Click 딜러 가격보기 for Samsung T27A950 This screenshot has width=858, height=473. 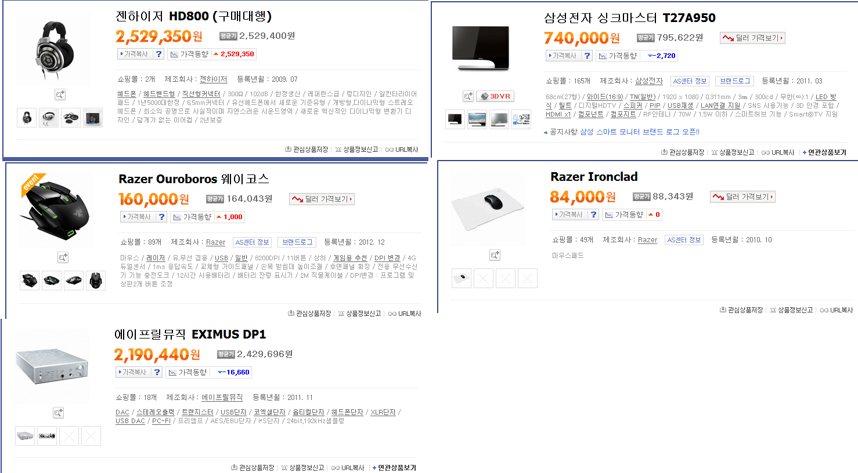point(753,38)
